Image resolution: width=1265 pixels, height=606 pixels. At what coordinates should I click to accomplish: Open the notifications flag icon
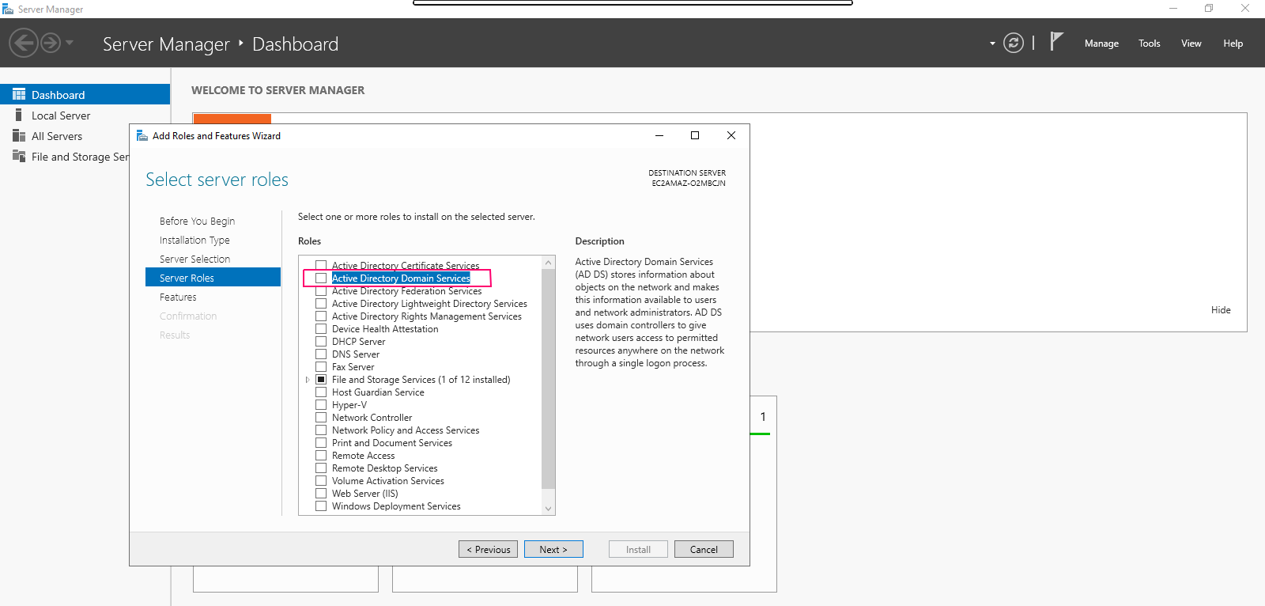pyautogui.click(x=1056, y=41)
